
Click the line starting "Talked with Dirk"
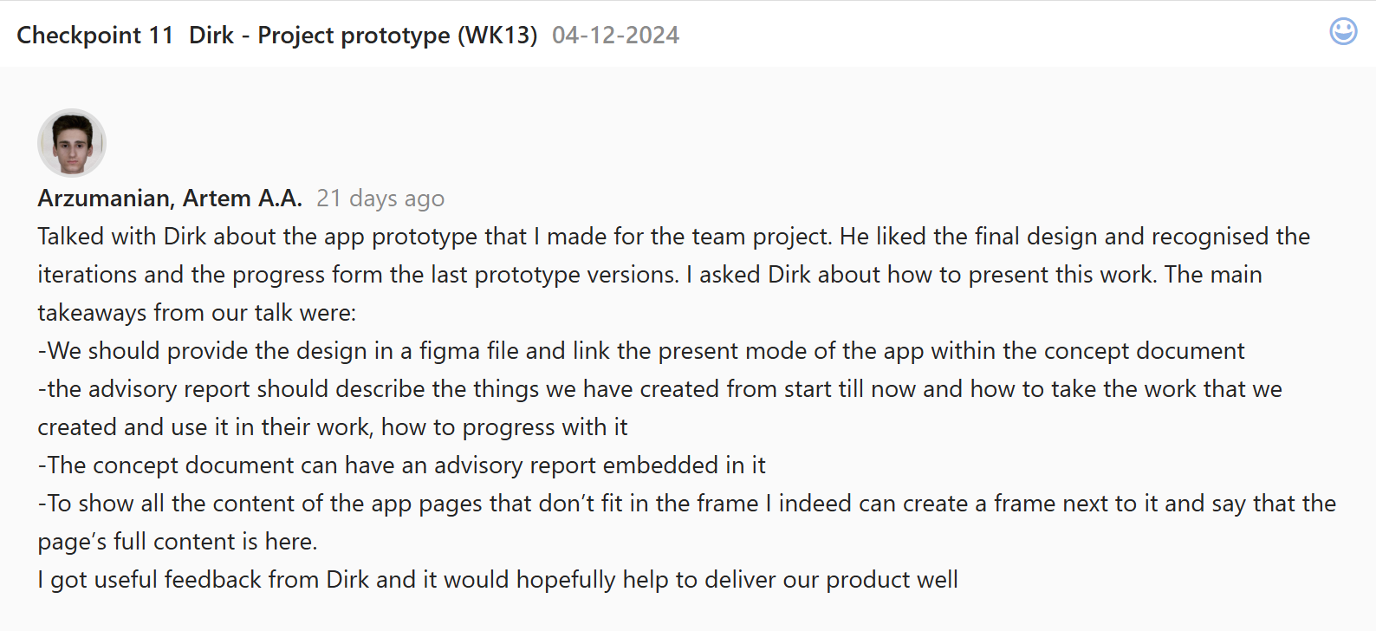[673, 237]
